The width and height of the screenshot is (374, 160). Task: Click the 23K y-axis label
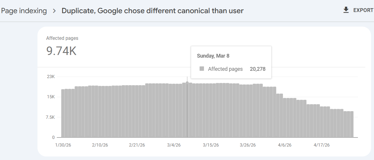click(x=51, y=77)
